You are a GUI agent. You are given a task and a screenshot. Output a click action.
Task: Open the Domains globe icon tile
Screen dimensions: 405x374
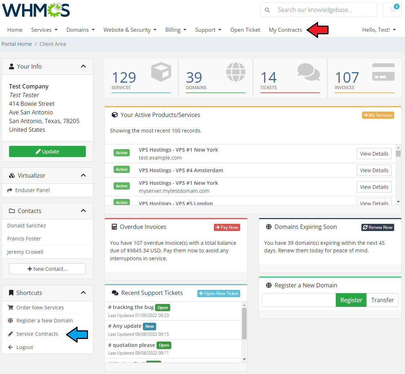click(x=215, y=78)
